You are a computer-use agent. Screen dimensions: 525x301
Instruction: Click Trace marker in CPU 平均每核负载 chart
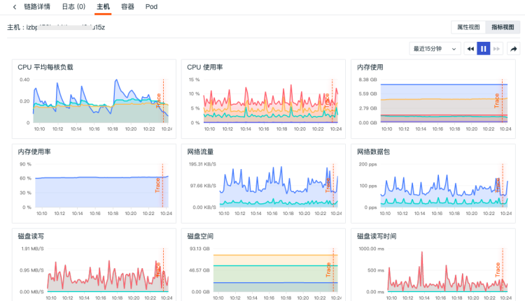tap(160, 100)
